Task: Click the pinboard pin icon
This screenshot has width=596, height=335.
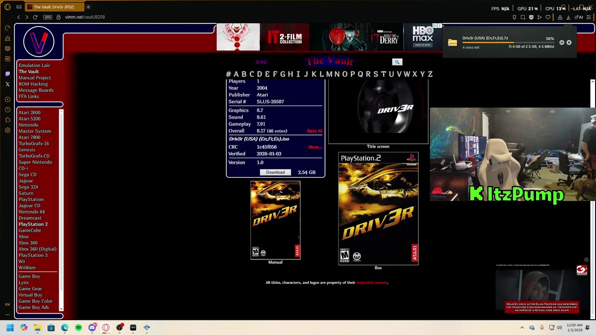Action: (515, 17)
